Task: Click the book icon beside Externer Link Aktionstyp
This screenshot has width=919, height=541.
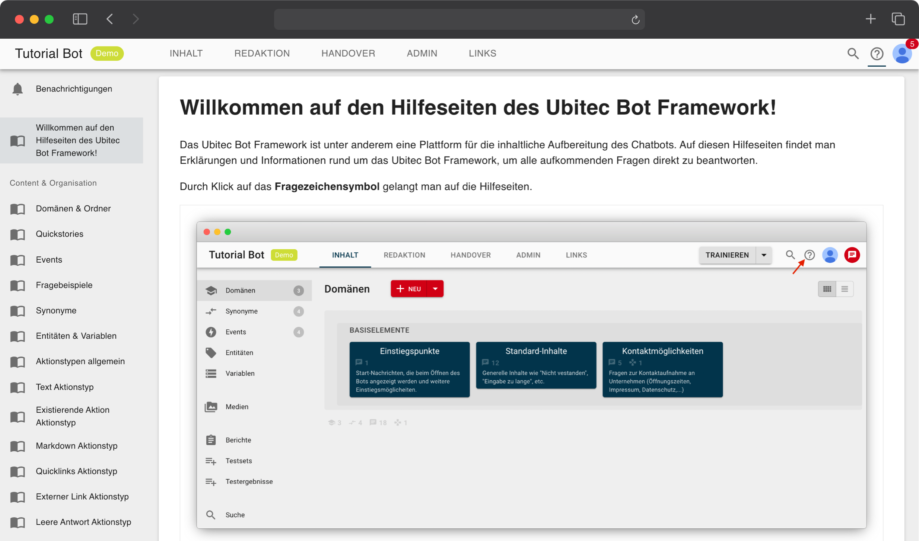Action: coord(18,497)
